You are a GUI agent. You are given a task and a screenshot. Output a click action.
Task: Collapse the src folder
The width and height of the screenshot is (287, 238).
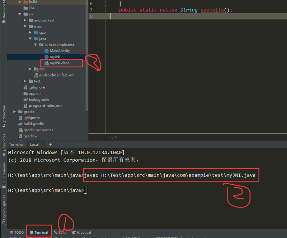pos(20,14)
